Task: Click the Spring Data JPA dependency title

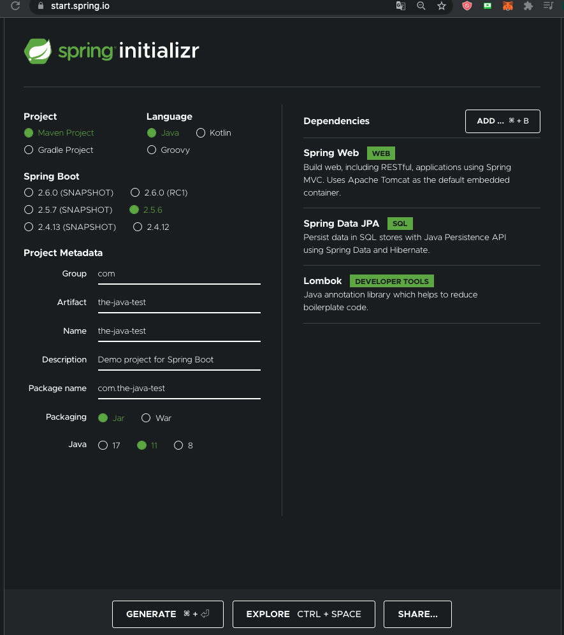Action: tap(341, 224)
